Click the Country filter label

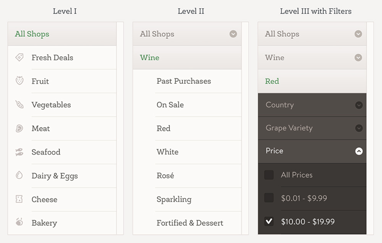tap(280, 105)
